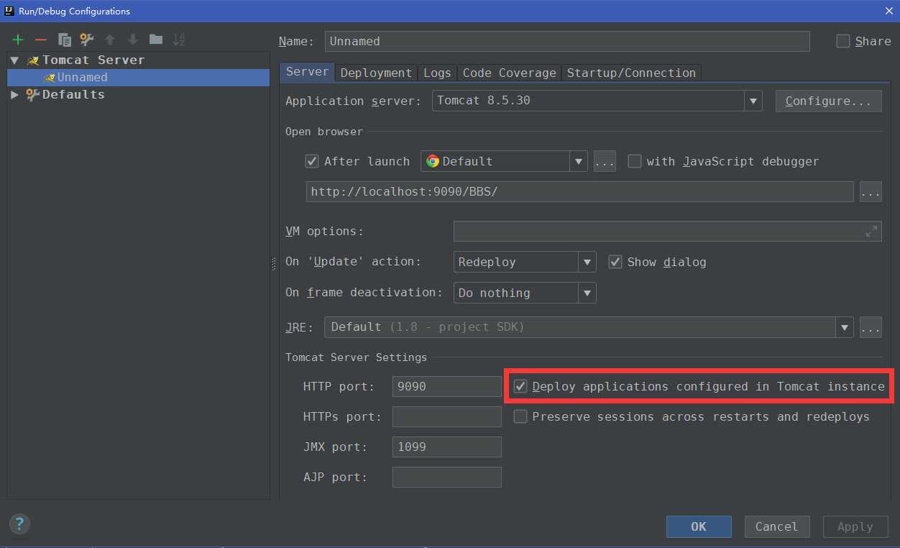Screen dimensions: 900x548
Task: Switch to the Logs tab
Action: 437,73
